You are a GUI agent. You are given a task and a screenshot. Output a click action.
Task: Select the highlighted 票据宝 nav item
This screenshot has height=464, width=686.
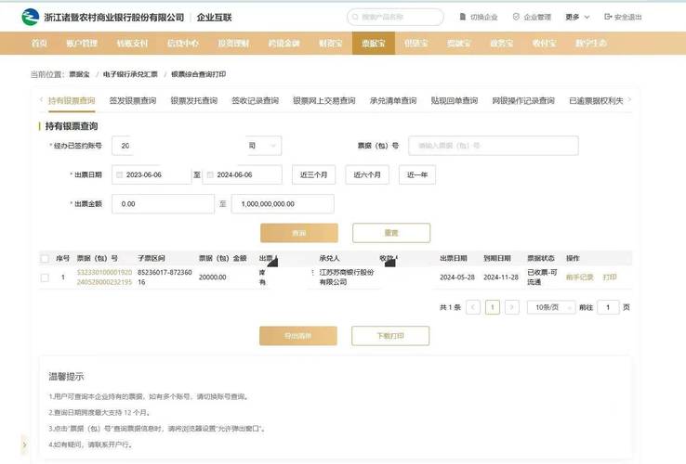pos(374,43)
